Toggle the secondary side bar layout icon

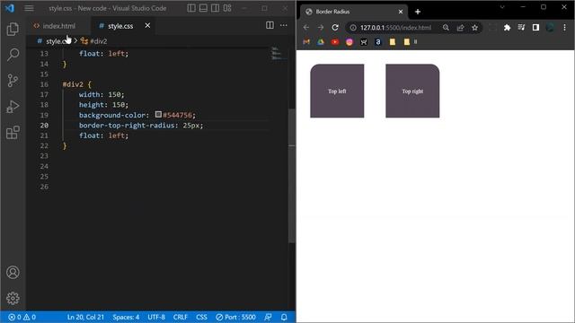point(216,8)
